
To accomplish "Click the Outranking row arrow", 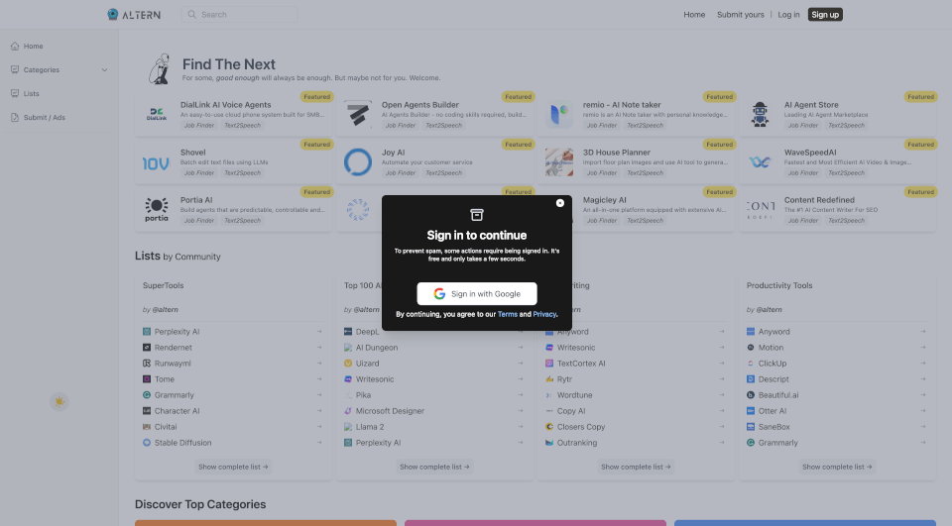I will tap(721, 443).
